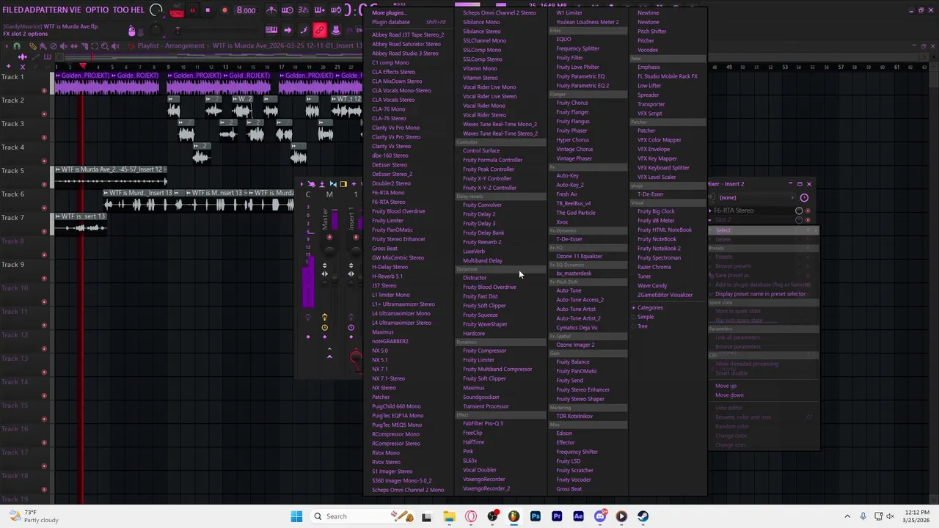This screenshot has height=528, width=939.
Task: Select ZGameEditor Visualizer
Action: pyautogui.click(x=665, y=295)
